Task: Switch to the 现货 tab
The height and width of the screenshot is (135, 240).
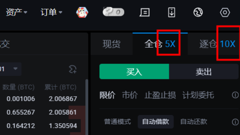Action: click(x=111, y=44)
